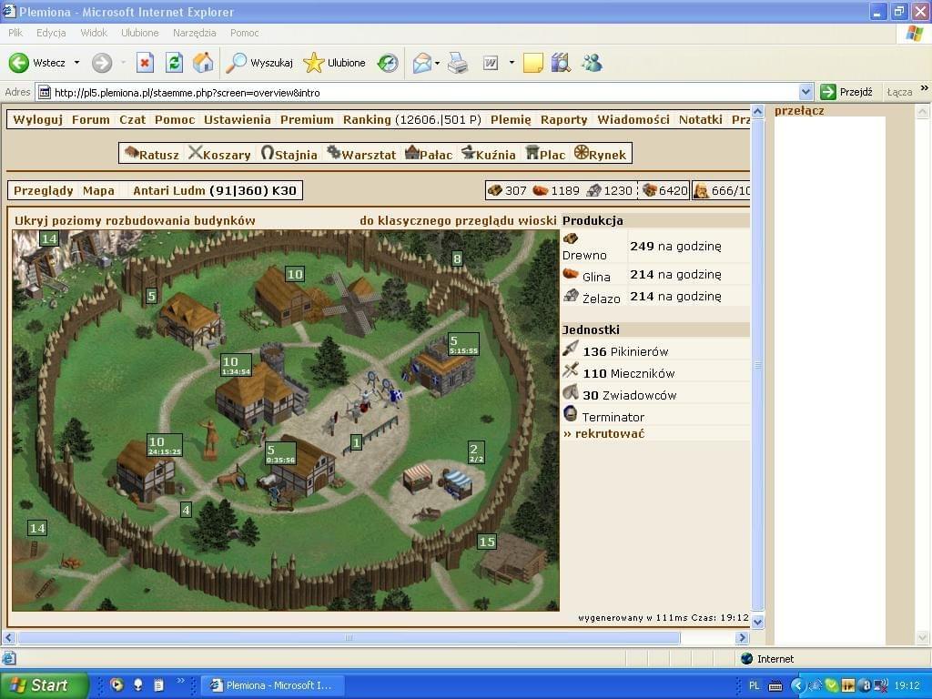Hide building levels via Ukryj poziomy link
Viewport: 932px width, 699px height.
(x=135, y=220)
